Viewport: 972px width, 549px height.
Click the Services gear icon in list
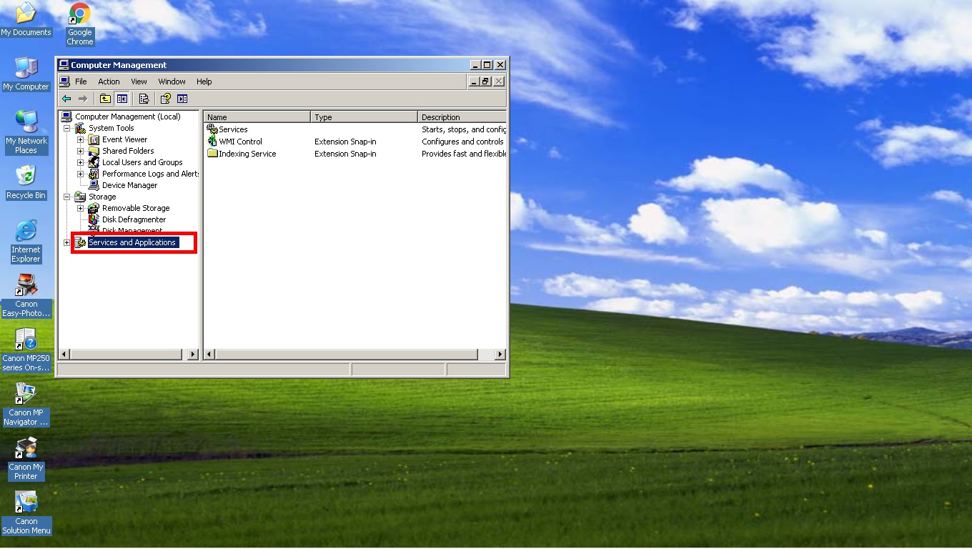click(x=212, y=129)
